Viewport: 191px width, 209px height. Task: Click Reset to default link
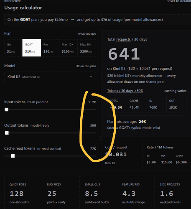click(178, 1)
